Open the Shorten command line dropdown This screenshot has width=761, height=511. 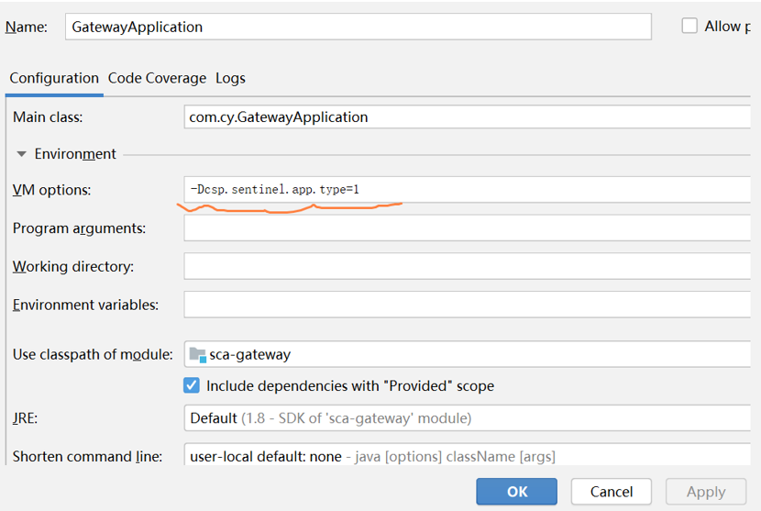(467, 455)
